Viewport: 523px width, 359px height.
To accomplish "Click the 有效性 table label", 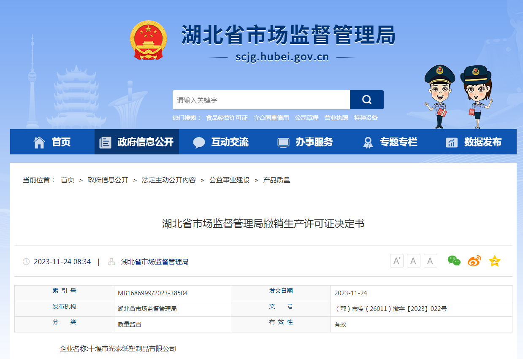I will (281, 322).
